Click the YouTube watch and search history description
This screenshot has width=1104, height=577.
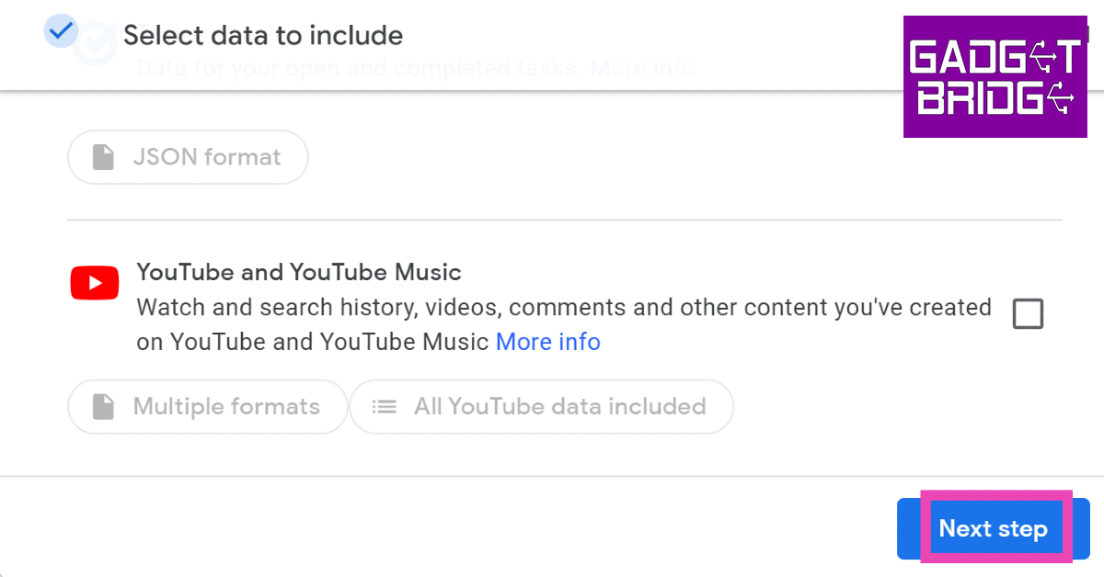(x=563, y=308)
